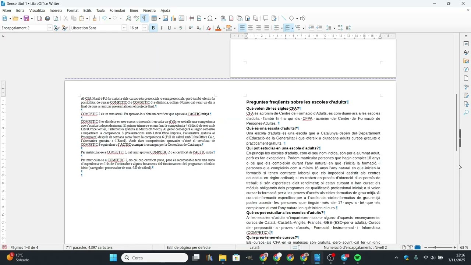The height and width of the screenshot is (265, 471).
Task: Open sidebar Properties panel
Action: pos(466,44)
